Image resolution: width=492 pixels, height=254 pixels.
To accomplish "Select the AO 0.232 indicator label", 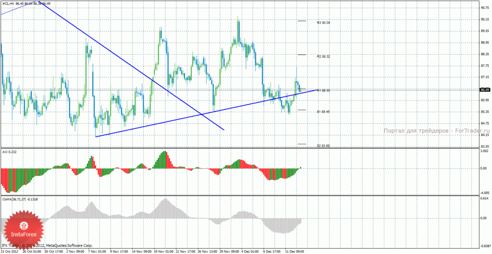I will click(9, 152).
